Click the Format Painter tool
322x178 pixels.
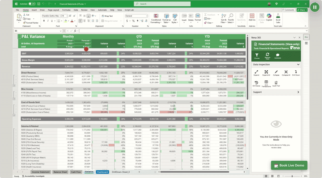tap(31, 23)
